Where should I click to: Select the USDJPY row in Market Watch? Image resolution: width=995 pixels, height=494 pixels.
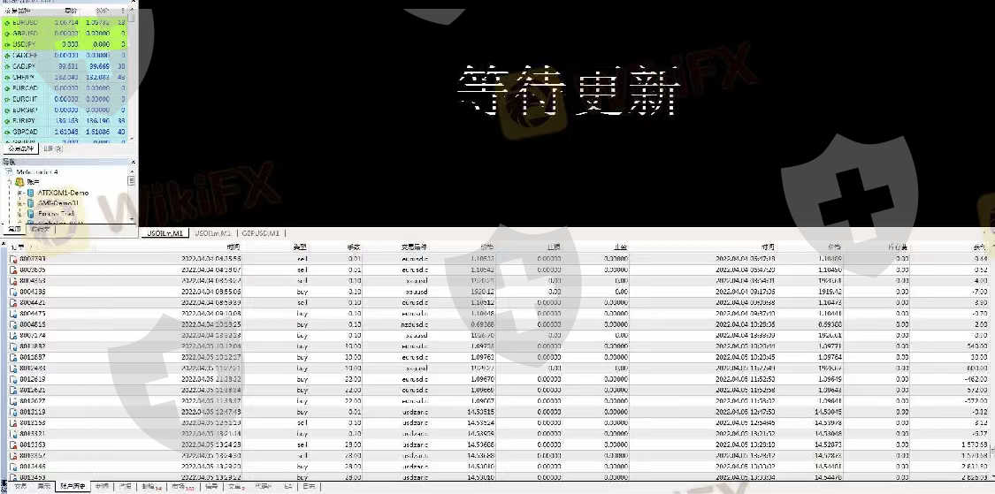[x=64, y=44]
